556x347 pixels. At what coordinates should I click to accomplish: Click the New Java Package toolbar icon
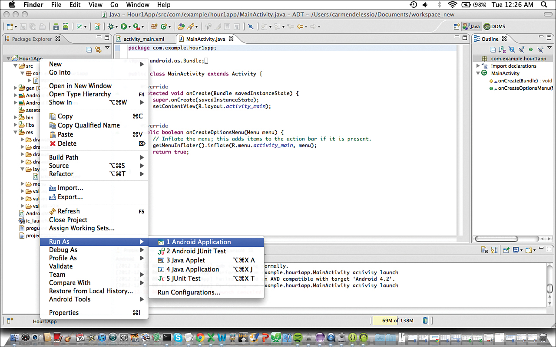click(x=154, y=26)
